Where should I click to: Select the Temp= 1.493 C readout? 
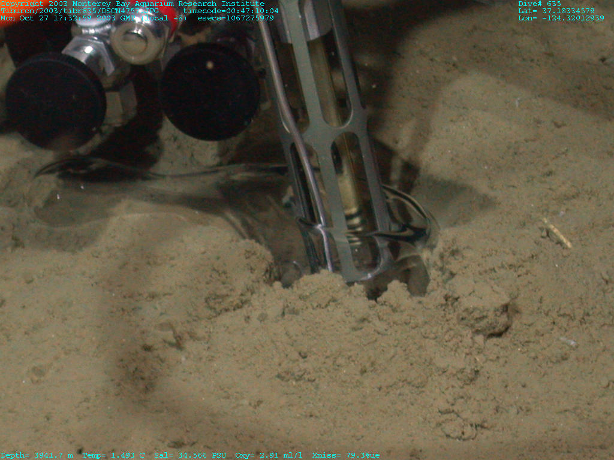point(113,455)
